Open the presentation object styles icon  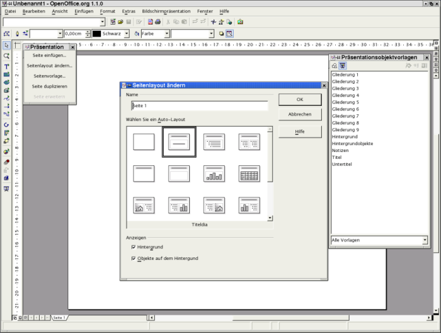pyautogui.click(x=343, y=66)
